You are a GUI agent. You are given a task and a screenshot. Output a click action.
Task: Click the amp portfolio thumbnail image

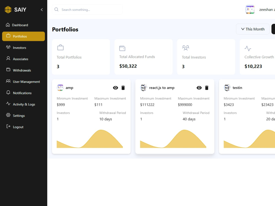[60, 88]
